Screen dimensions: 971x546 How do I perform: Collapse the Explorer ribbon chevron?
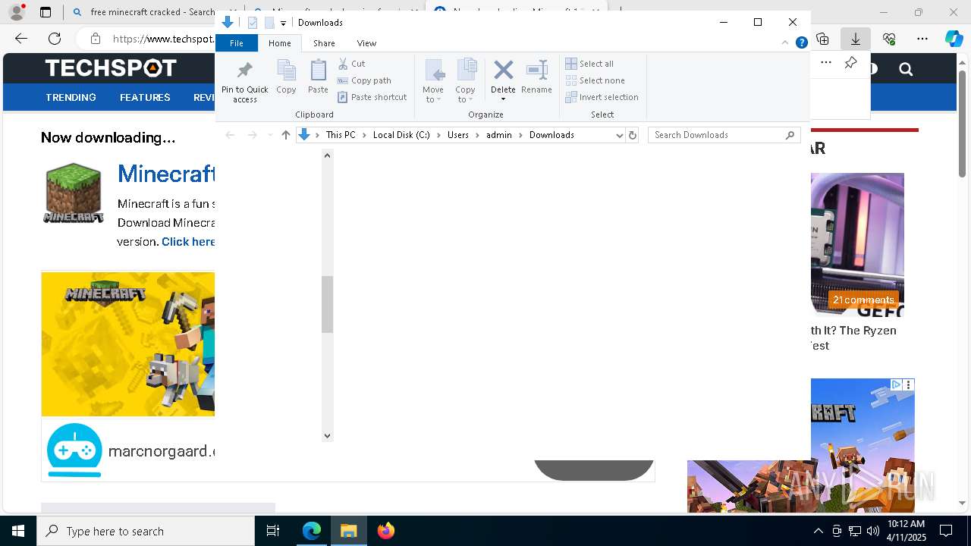coord(787,43)
